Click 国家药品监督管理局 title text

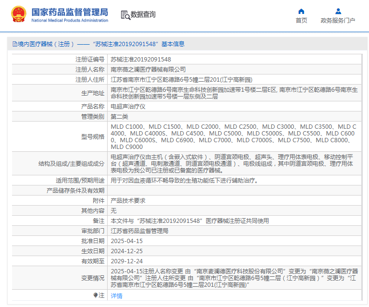click(70, 12)
